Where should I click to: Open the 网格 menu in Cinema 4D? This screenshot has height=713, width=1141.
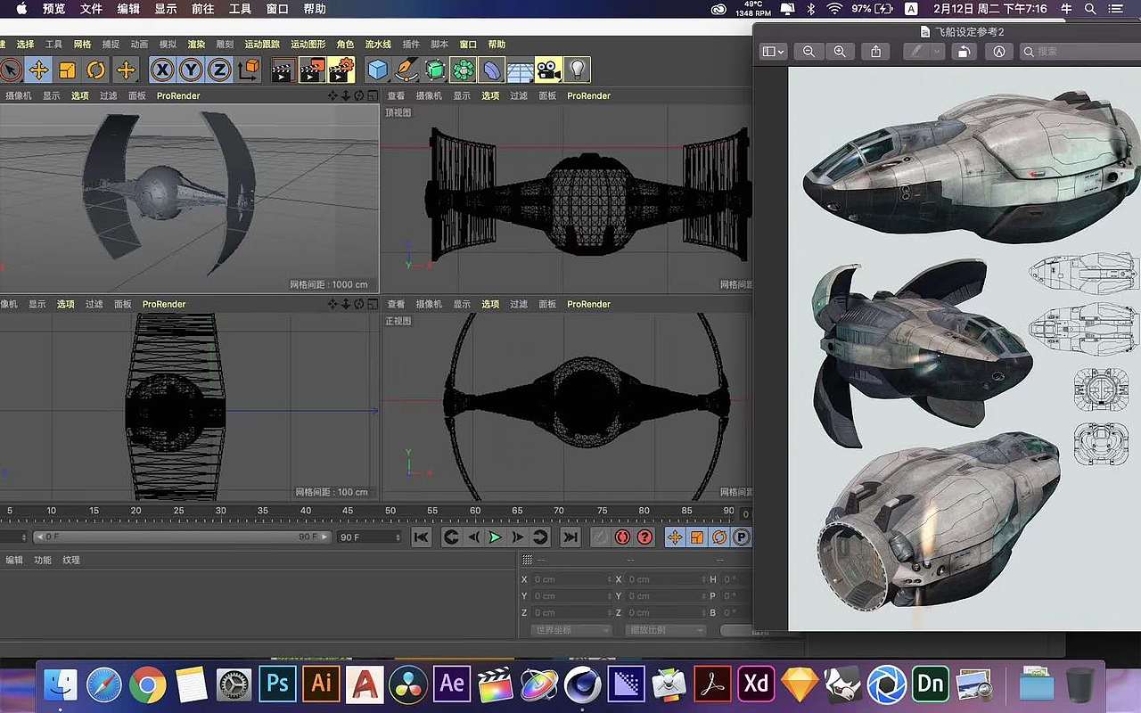[82, 45]
